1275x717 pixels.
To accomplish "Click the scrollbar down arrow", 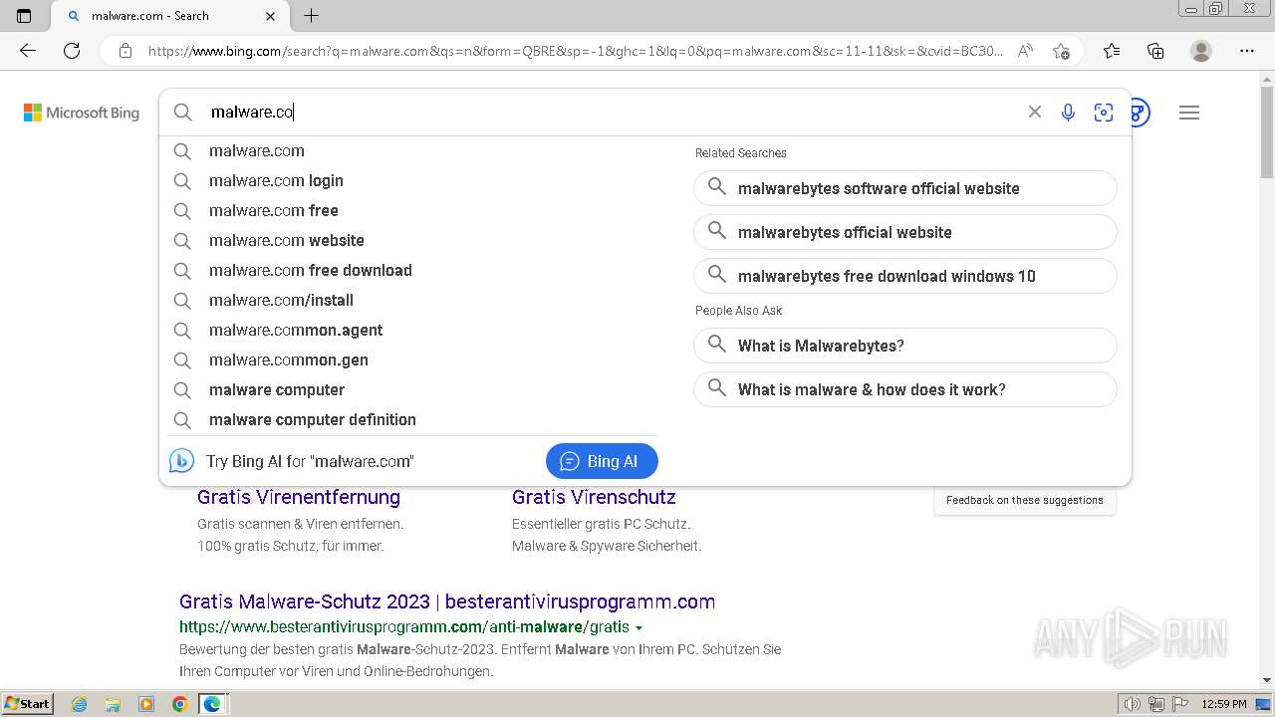I will pos(1267,680).
